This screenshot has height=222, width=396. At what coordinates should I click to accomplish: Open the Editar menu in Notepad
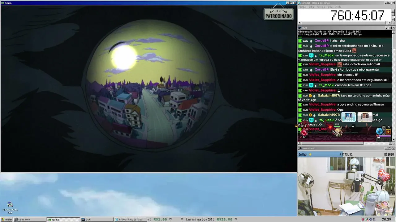point(312,7)
